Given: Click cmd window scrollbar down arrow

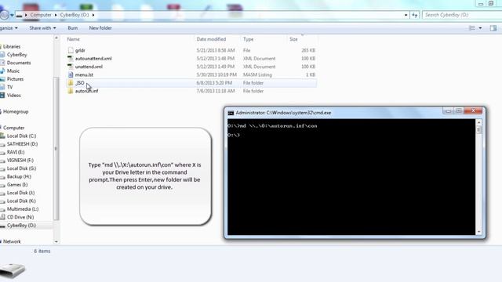Looking at the screenshot, I should click(x=479, y=232).
